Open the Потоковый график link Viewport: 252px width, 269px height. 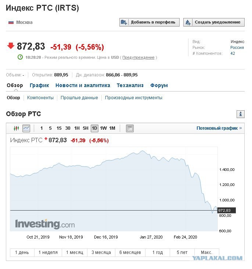click(x=219, y=128)
